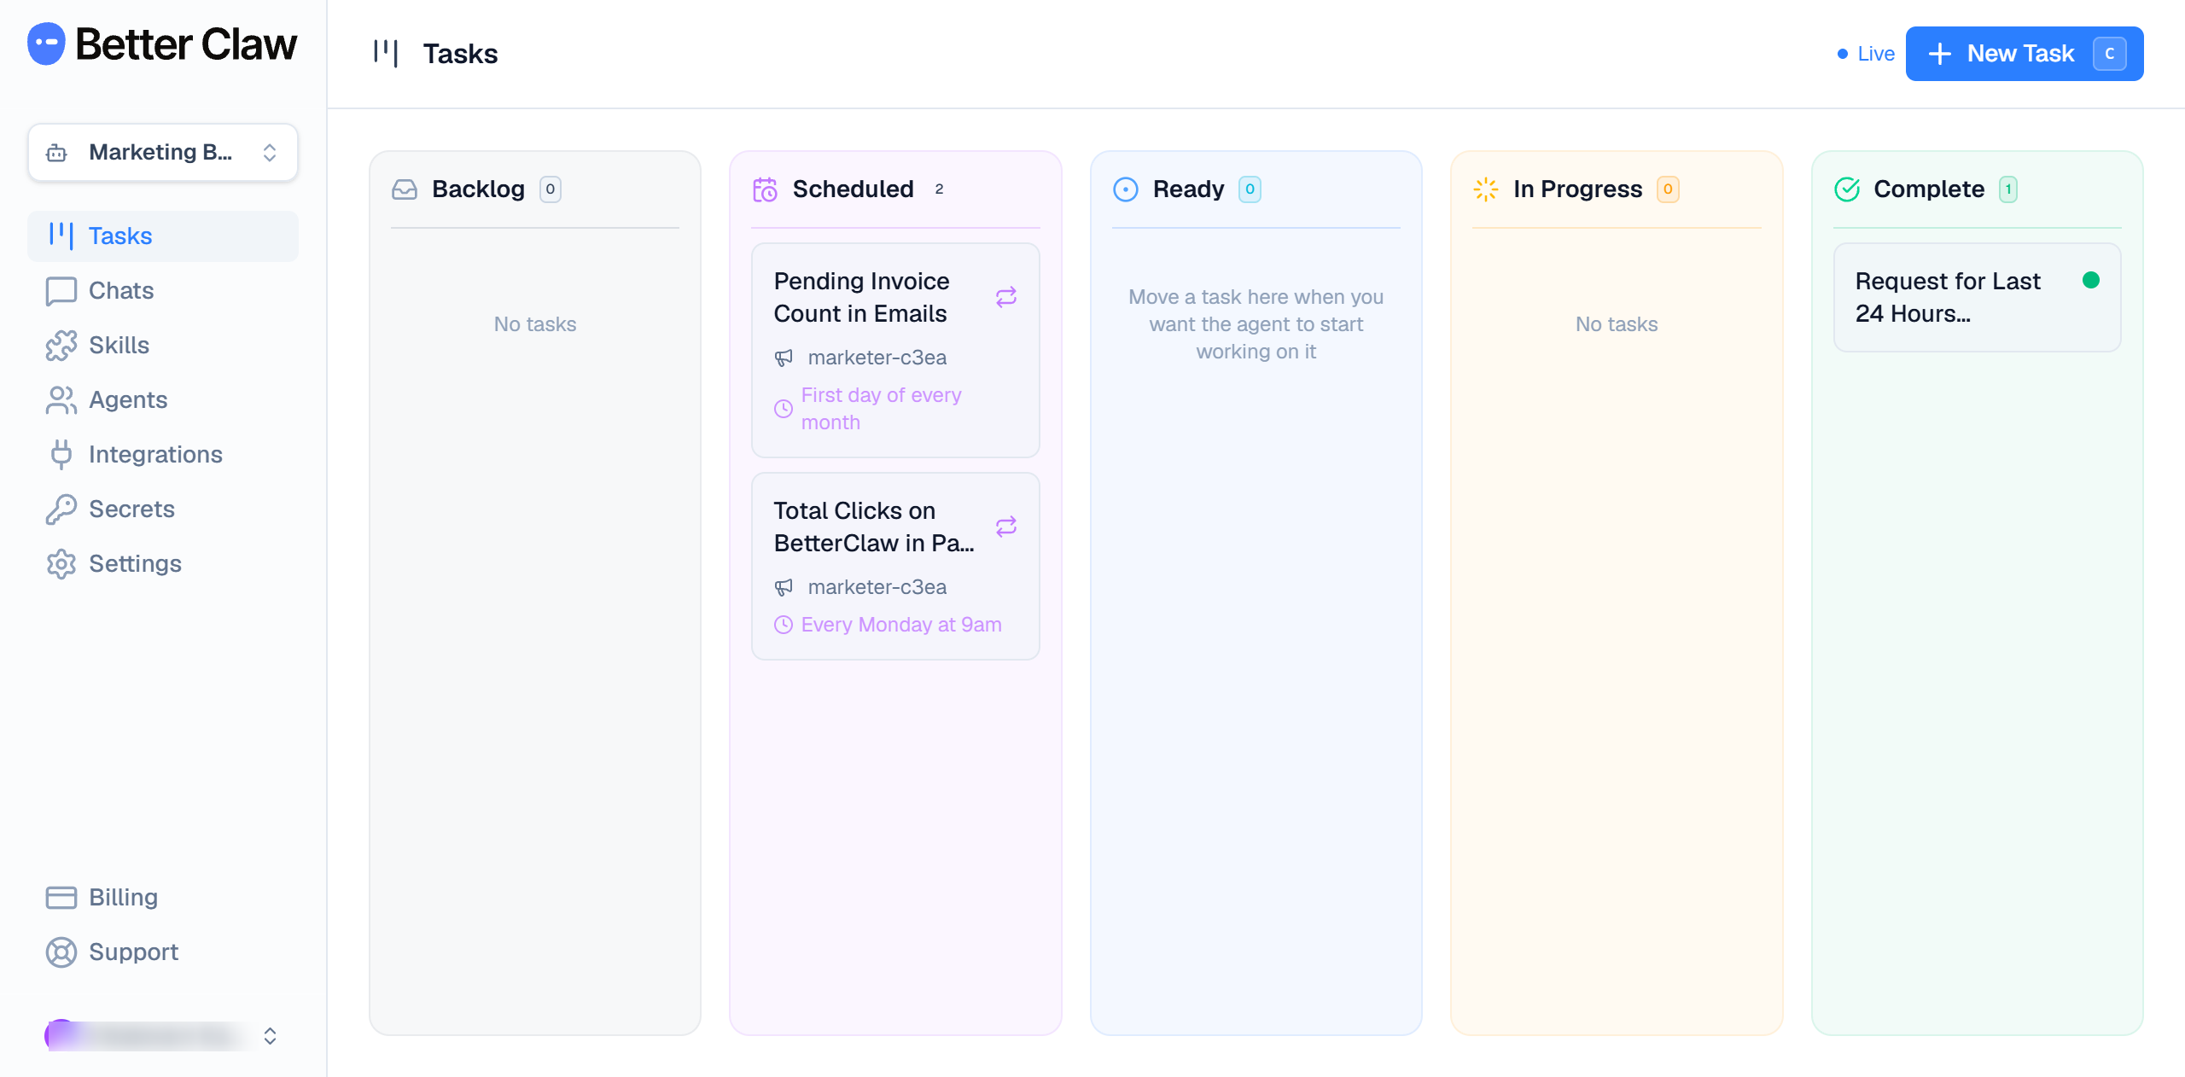Click the green status dot on Request card
Image resolution: width=2185 pixels, height=1077 pixels.
[2091, 280]
